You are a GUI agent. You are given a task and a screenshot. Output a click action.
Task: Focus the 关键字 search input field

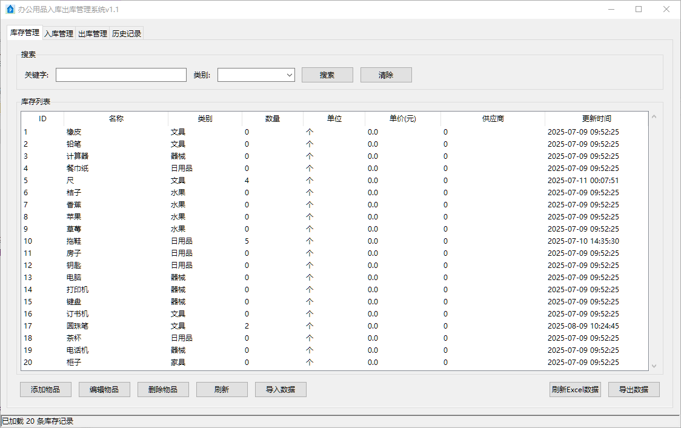121,75
